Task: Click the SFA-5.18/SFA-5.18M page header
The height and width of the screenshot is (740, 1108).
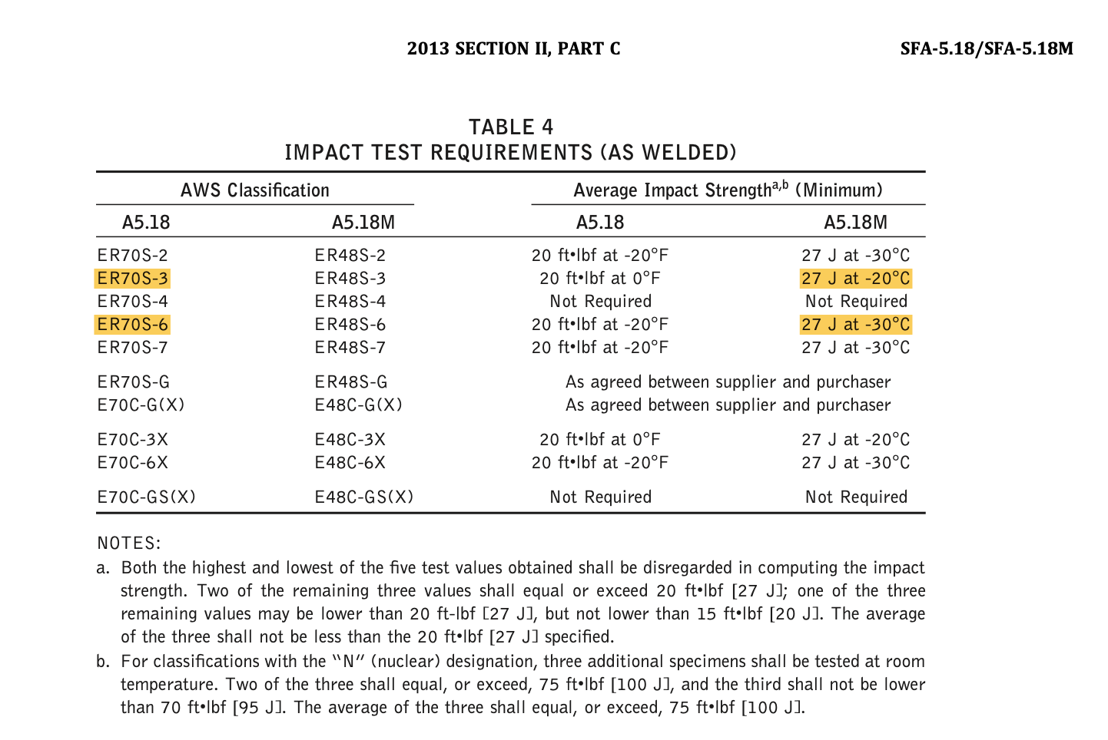Action: 987,48
